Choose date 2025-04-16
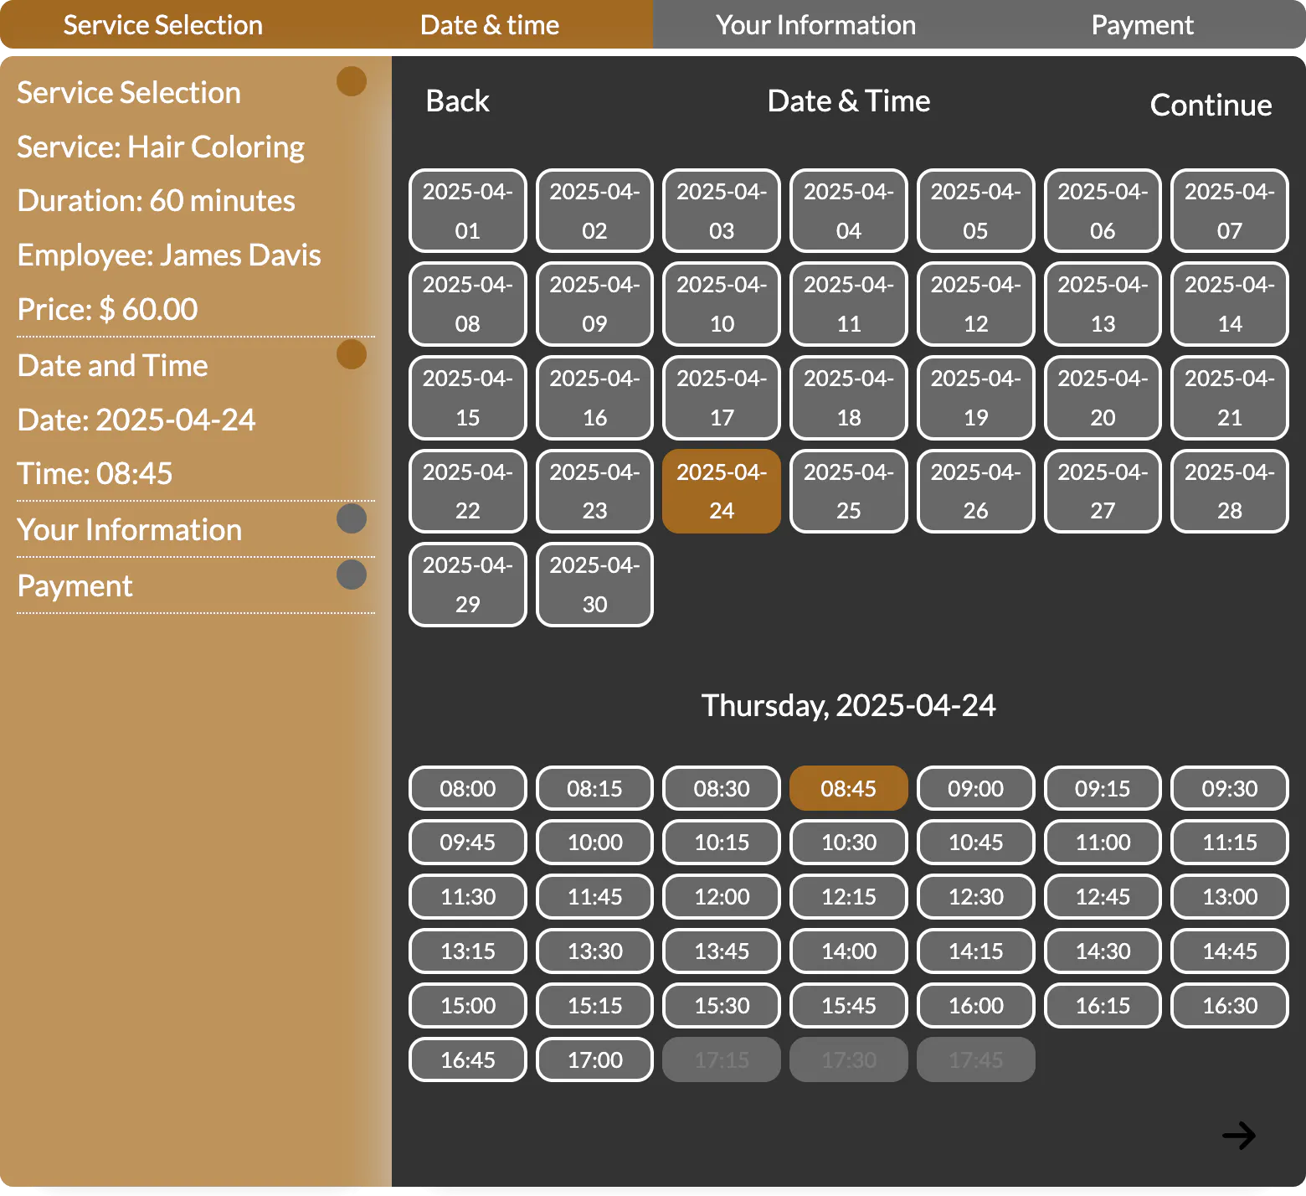Viewport: 1306px width, 1196px height. [x=595, y=398]
